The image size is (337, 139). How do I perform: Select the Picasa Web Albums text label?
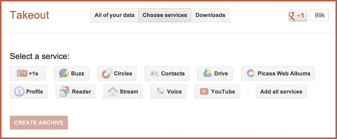(284, 73)
